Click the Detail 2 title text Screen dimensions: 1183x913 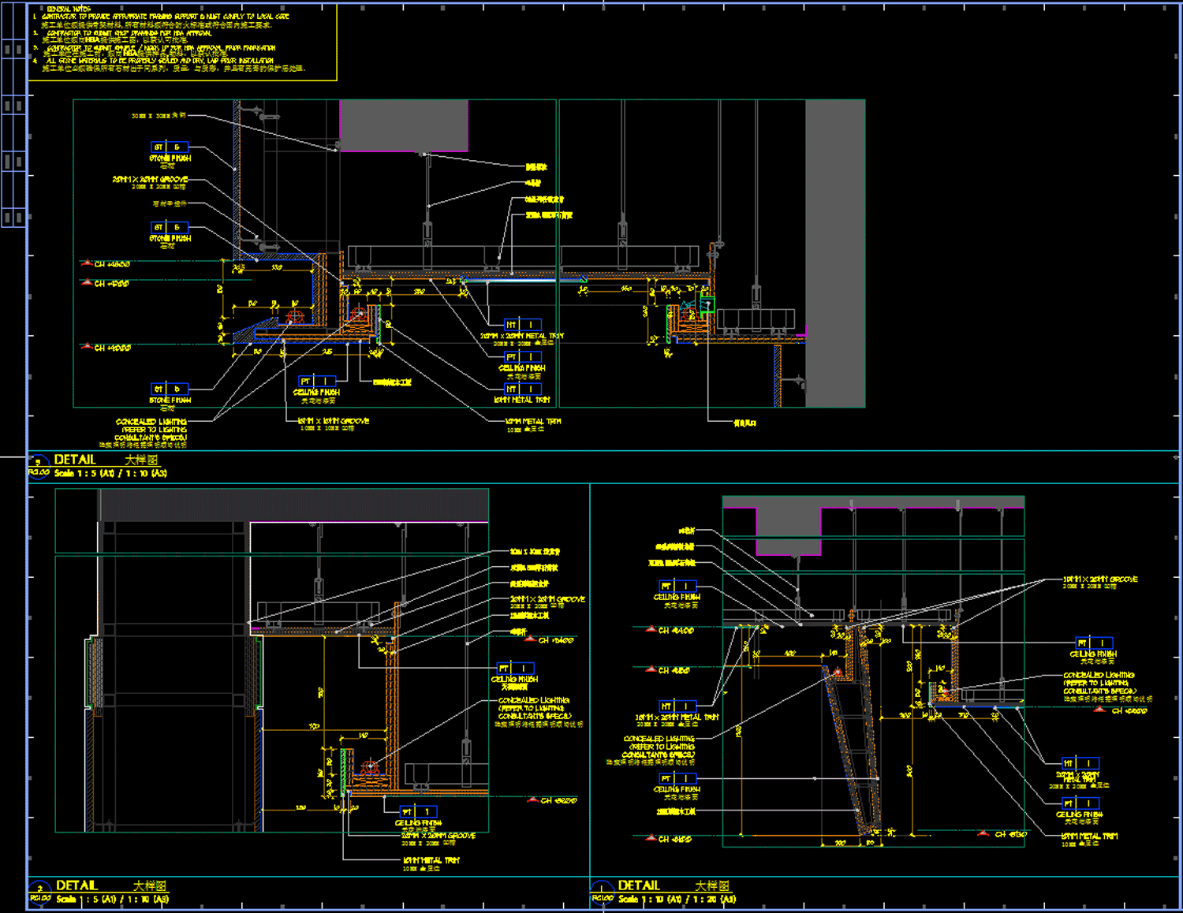[x=77, y=885]
